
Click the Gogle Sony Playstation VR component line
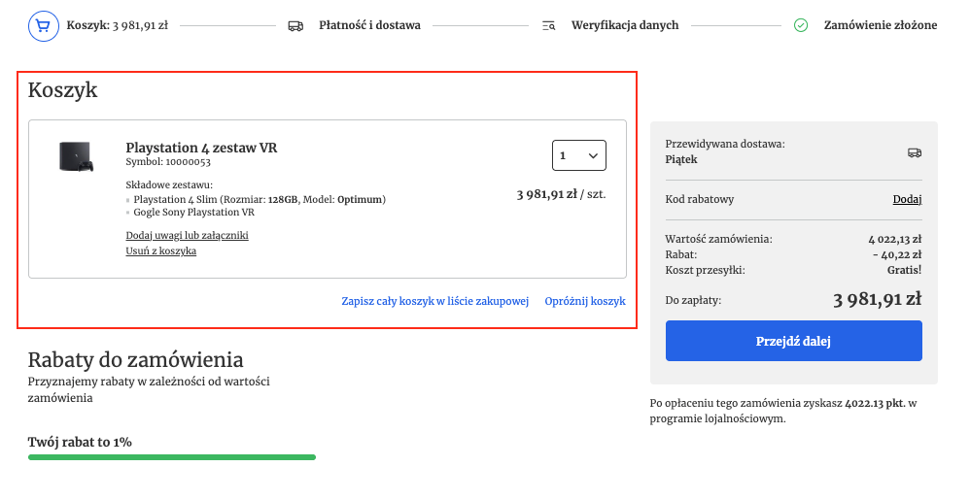(x=193, y=212)
